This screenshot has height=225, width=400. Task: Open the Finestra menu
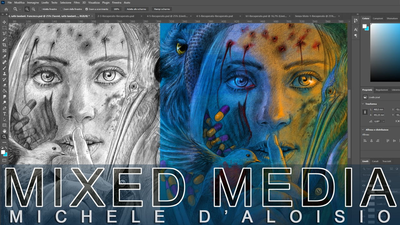tap(117, 3)
